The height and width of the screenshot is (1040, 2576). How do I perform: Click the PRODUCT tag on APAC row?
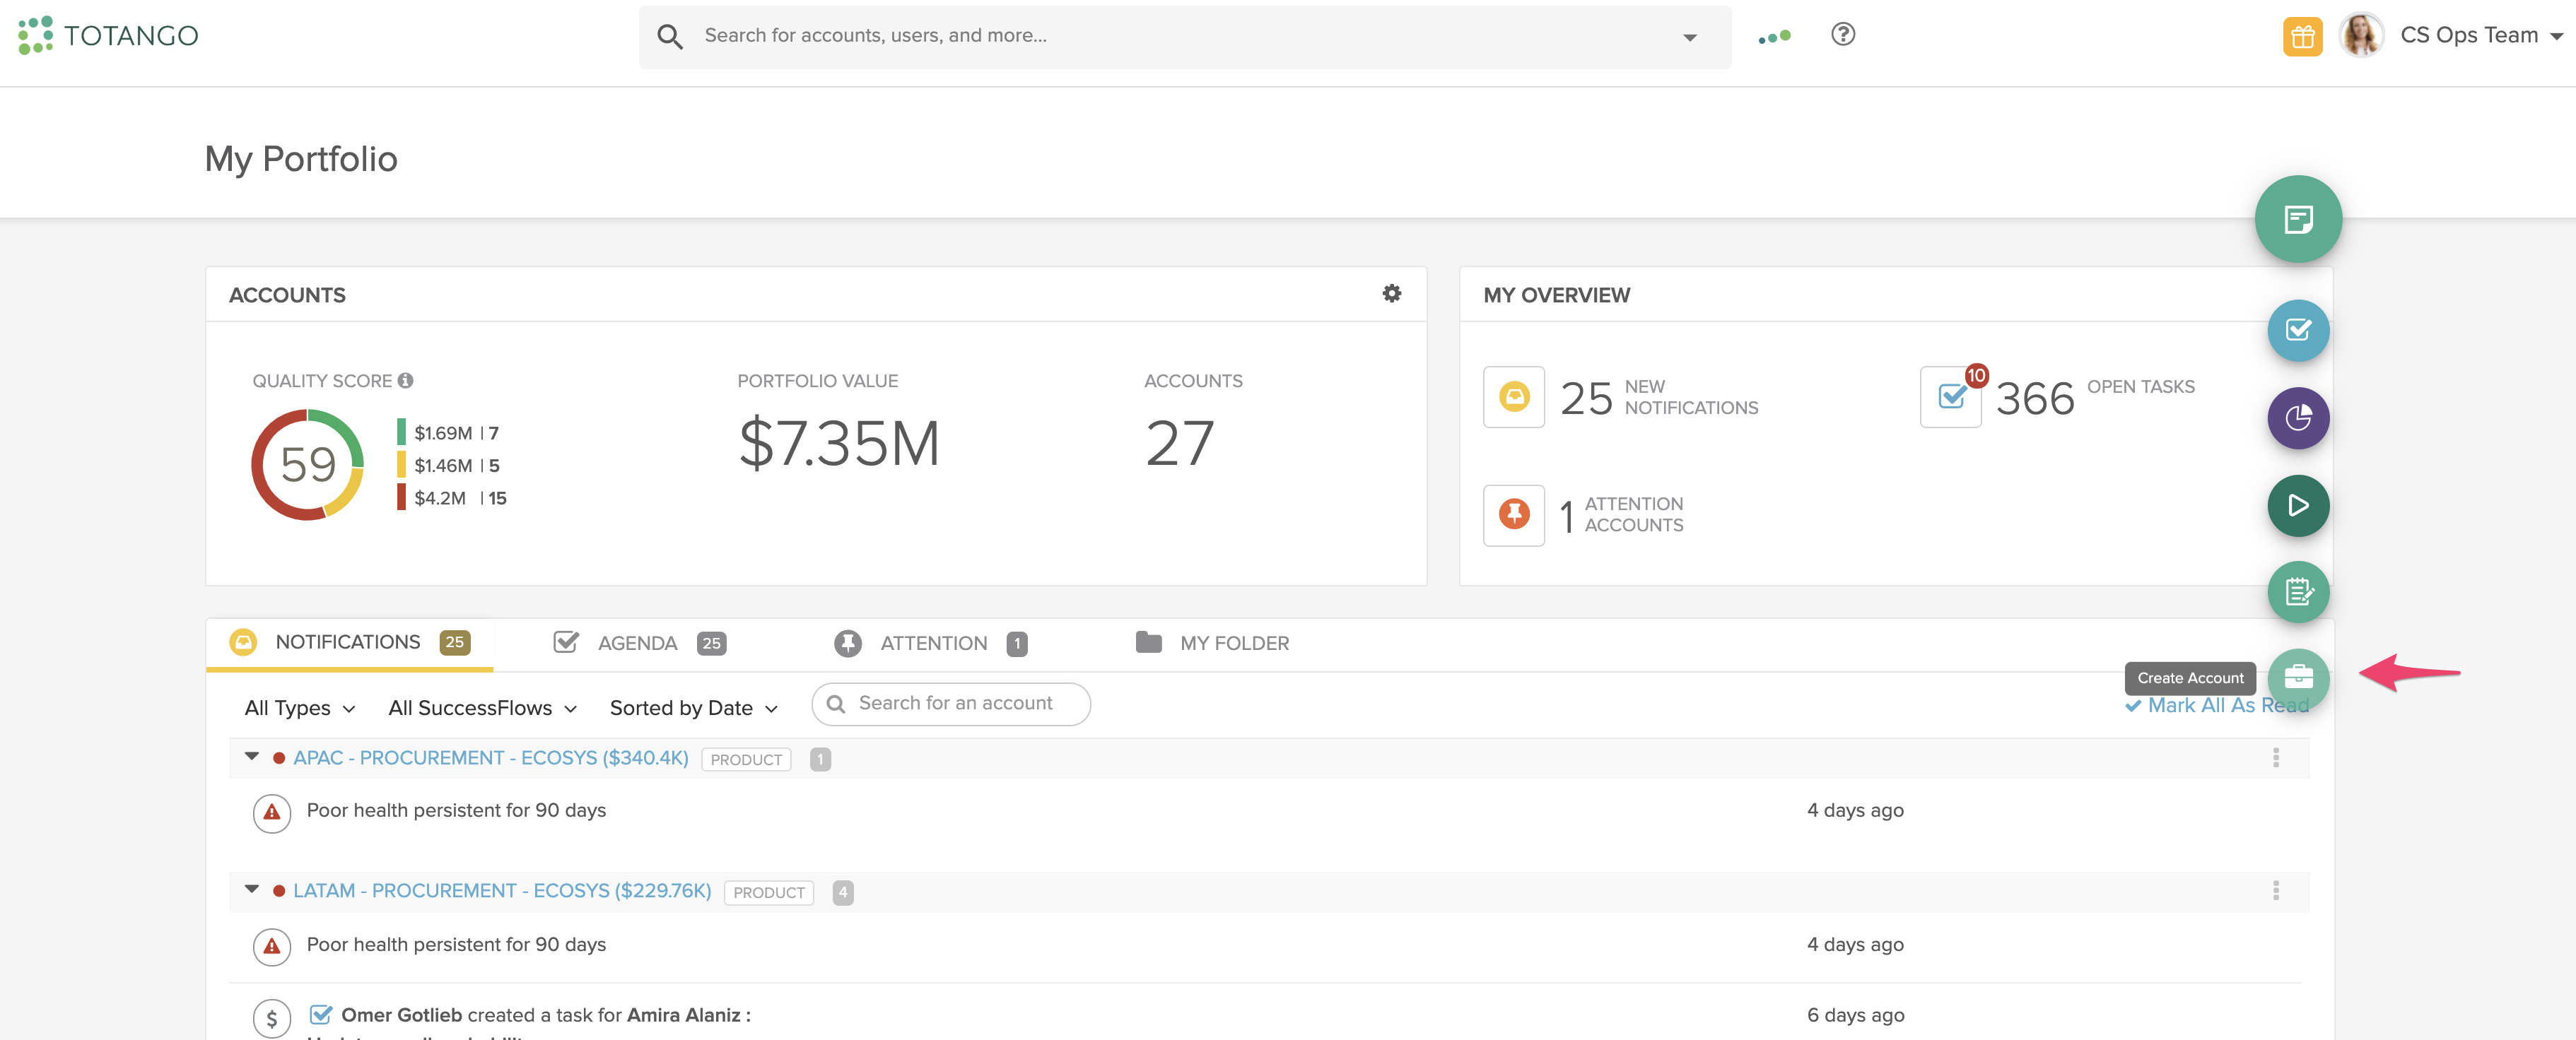click(746, 760)
